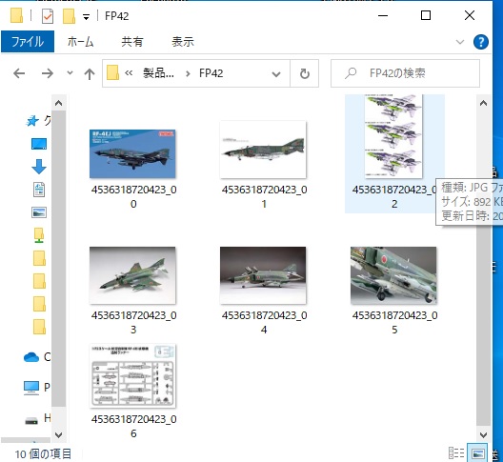Open the recent locations dropdown arrow
The height and width of the screenshot is (462, 503).
pos(70,72)
